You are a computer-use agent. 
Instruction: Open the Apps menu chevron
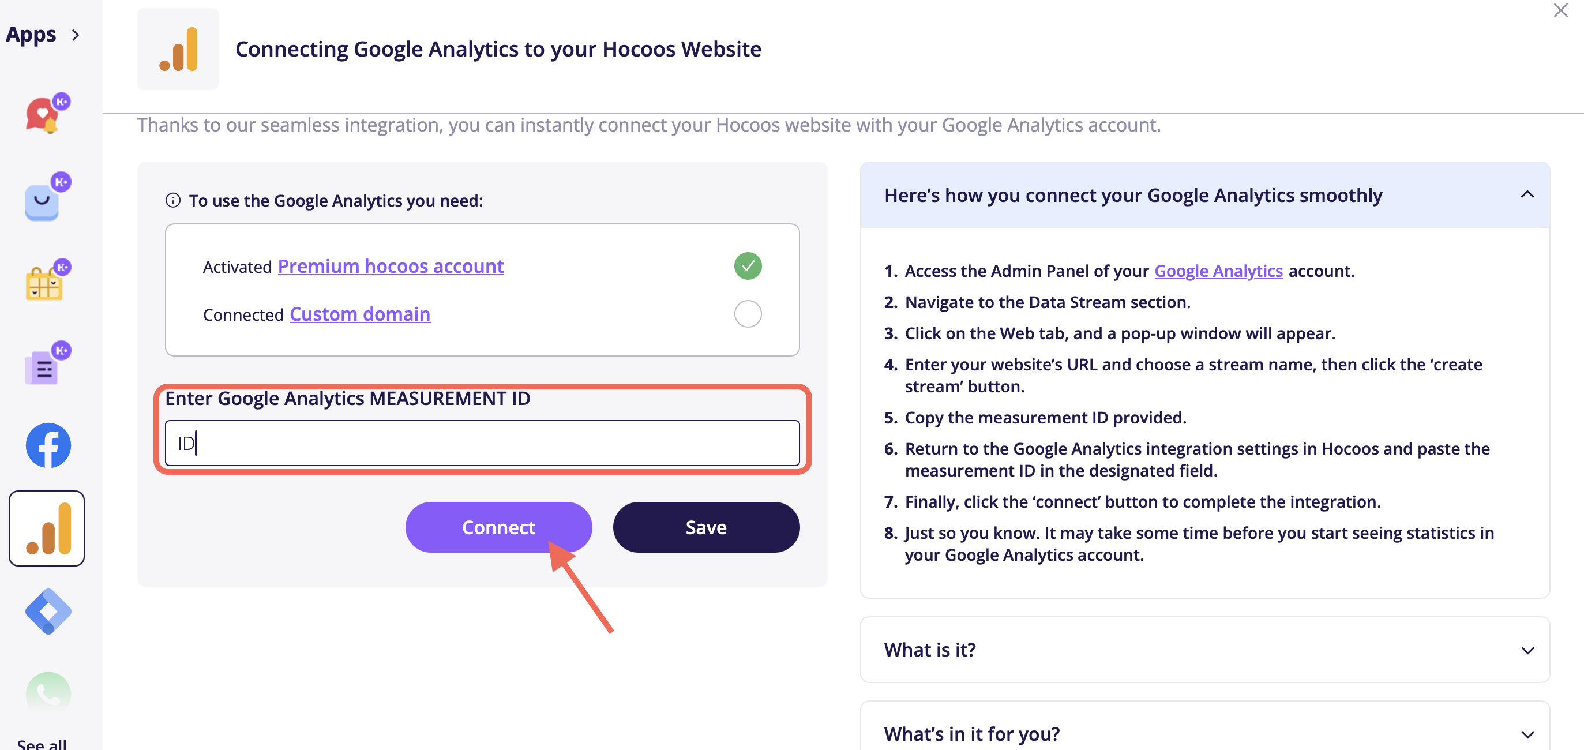75,35
